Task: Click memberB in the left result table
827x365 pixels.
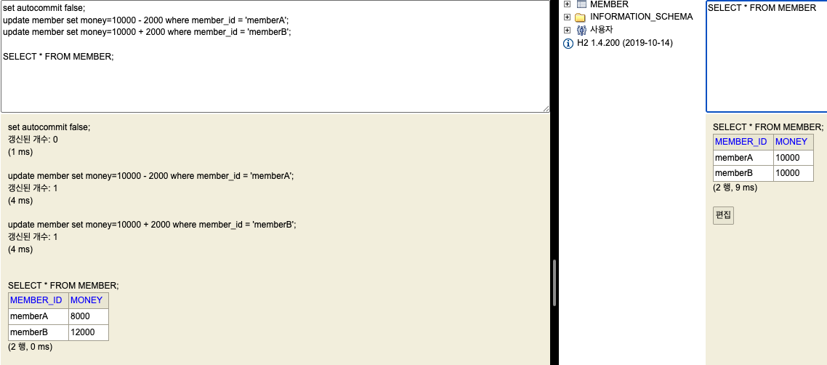Action: pyautogui.click(x=39, y=332)
